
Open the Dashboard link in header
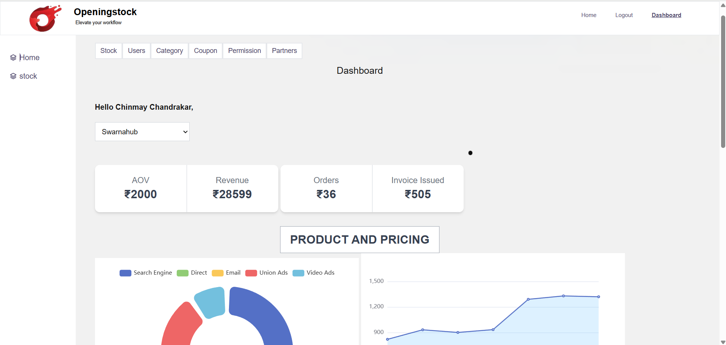(x=666, y=15)
